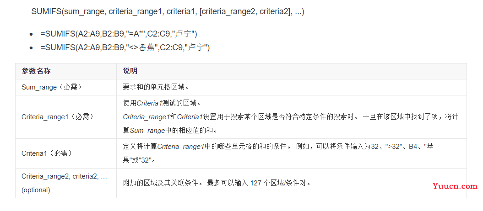Click the Yuucn.com watermark link
The image size is (483, 211).
455,186
